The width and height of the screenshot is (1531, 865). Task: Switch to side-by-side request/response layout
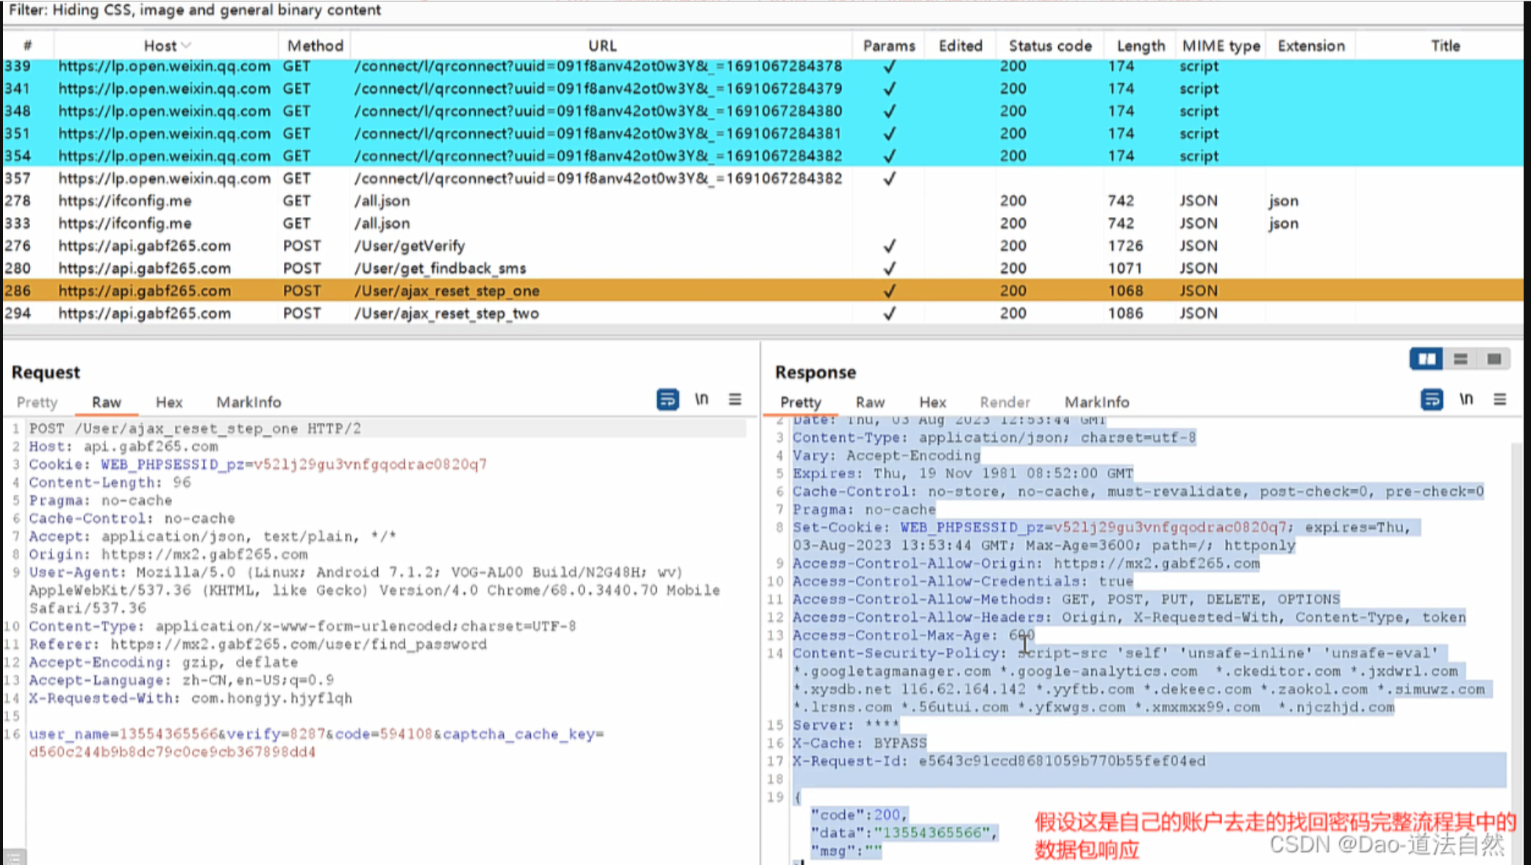tap(1427, 359)
